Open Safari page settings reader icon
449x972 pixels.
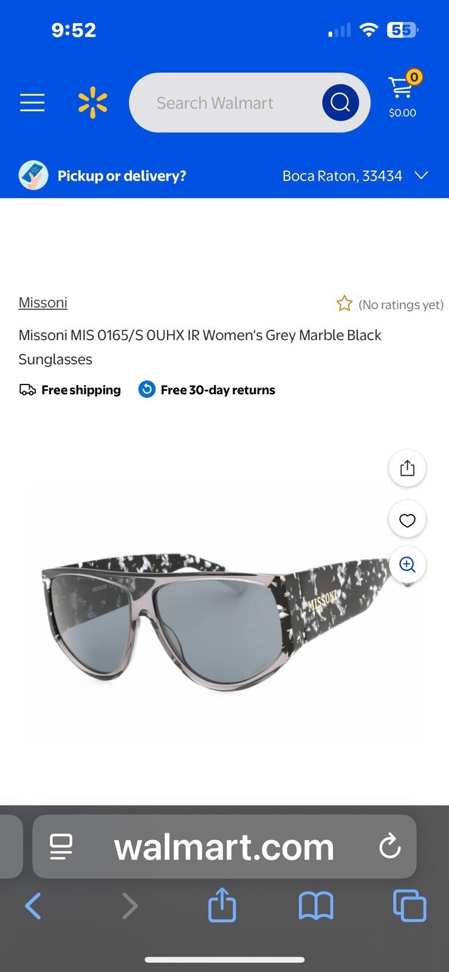point(61,846)
